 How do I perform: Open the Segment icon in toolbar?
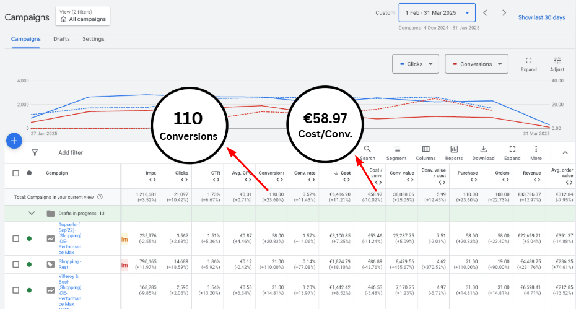tap(396, 149)
